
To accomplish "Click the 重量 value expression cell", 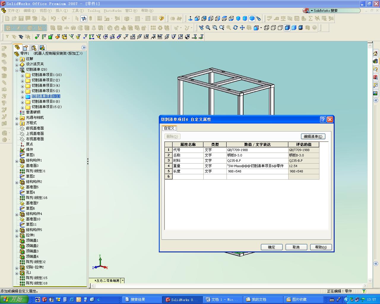I will point(257,166).
